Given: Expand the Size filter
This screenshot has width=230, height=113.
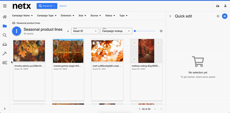Looking at the screenshot, I should point(82,16).
